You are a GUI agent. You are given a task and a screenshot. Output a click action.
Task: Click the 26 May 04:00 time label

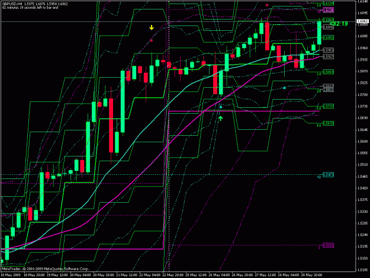(218, 275)
